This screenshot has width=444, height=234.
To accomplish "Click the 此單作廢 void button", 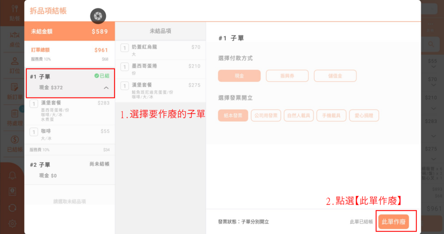I will tap(393, 222).
